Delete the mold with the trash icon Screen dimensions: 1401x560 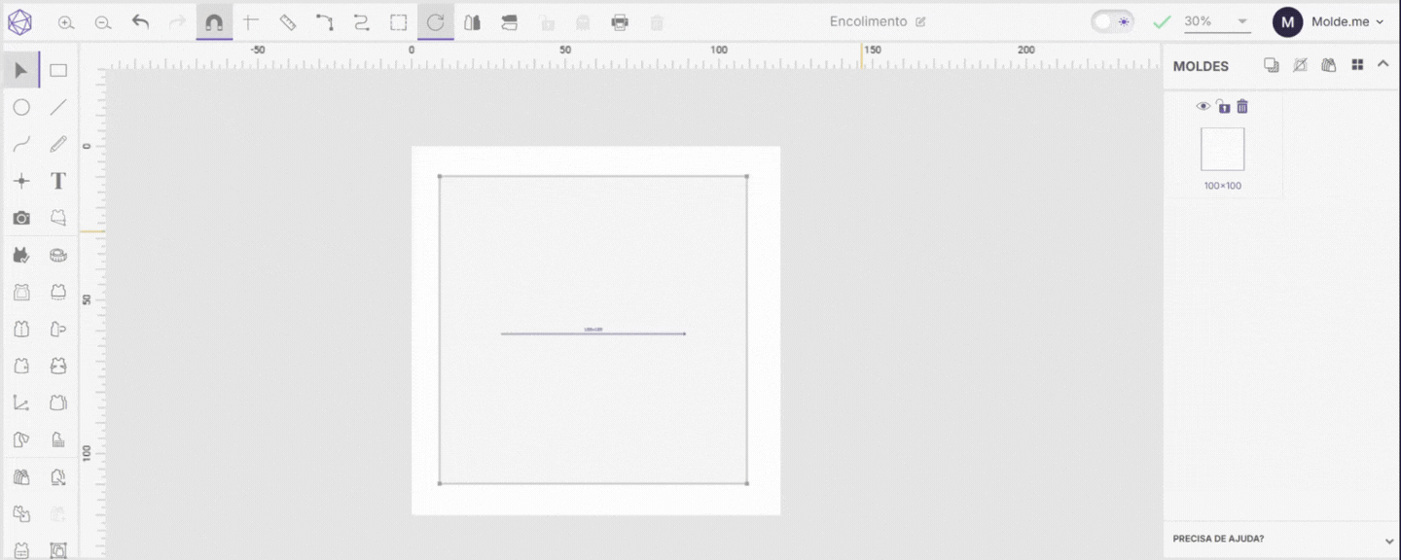(x=1242, y=107)
